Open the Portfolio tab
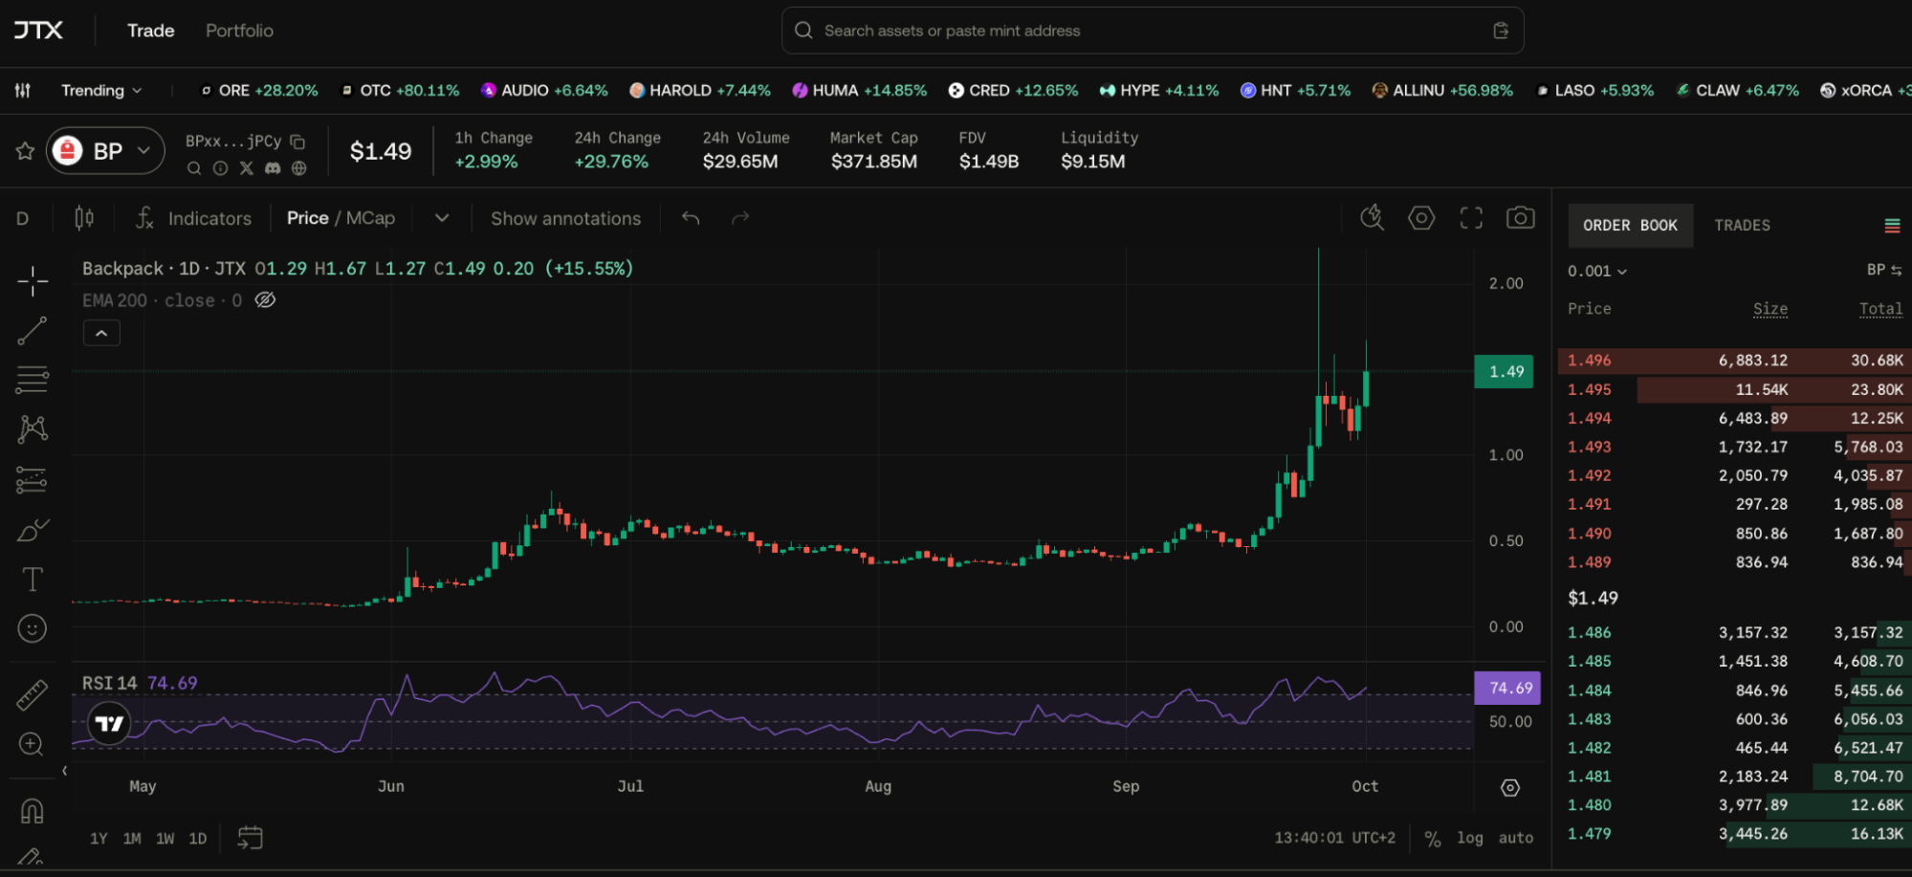This screenshot has height=877, width=1912. [x=239, y=31]
